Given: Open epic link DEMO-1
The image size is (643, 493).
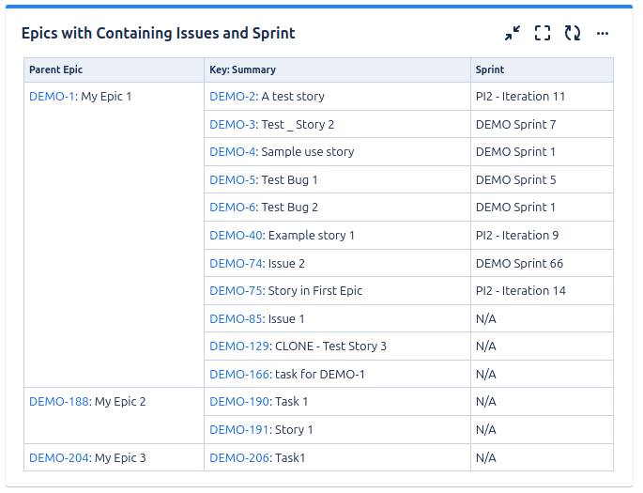Looking at the screenshot, I should coord(52,97).
